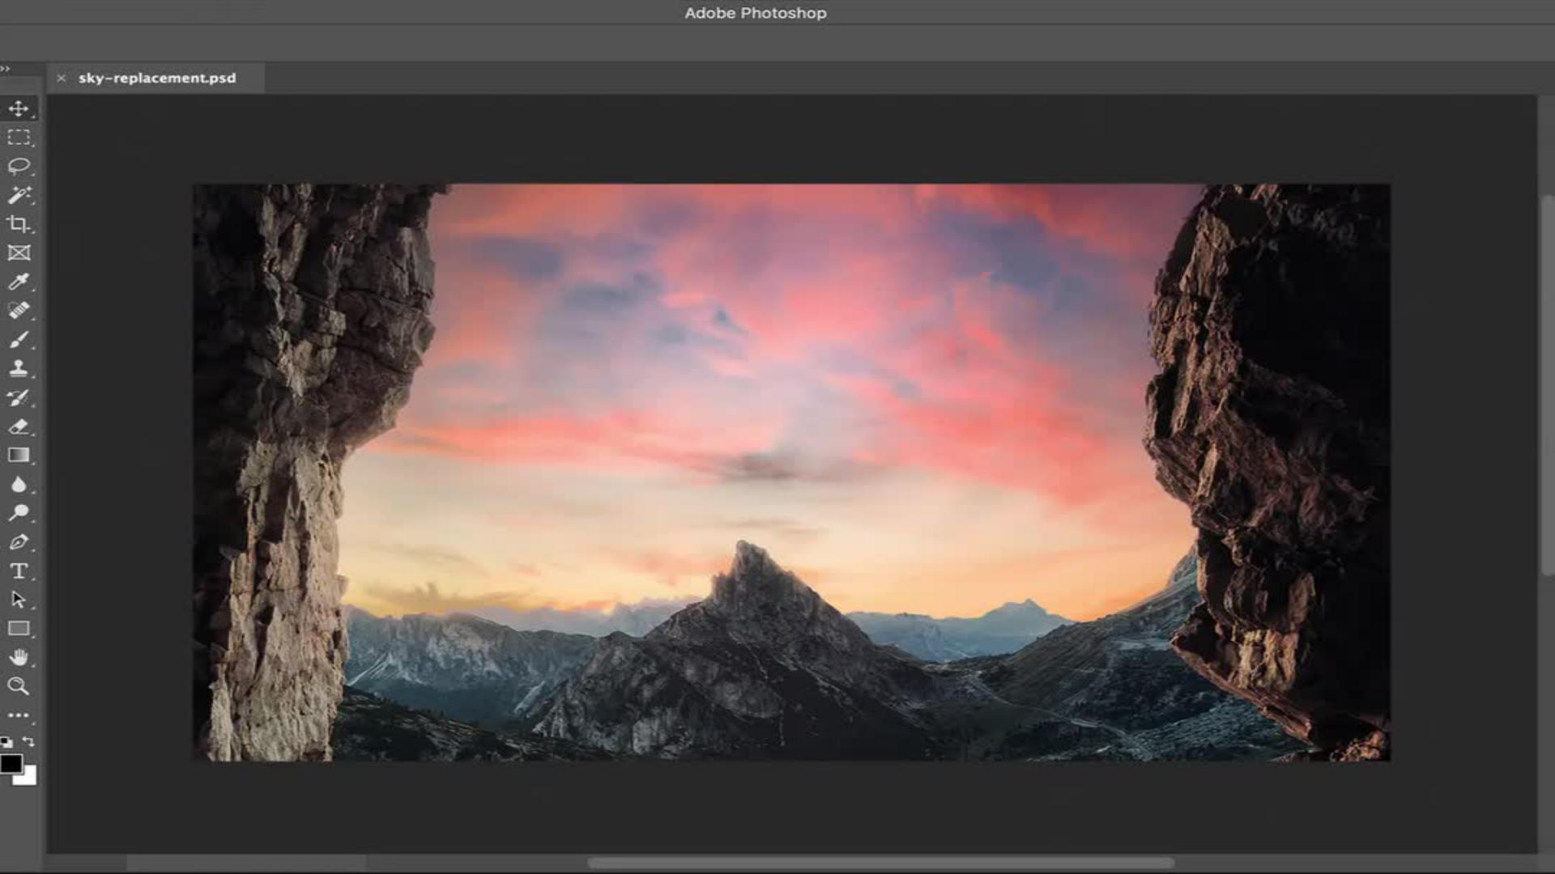The width and height of the screenshot is (1555, 874).
Task: Reset default foreground and background colors
Action: pyautogui.click(x=6, y=742)
